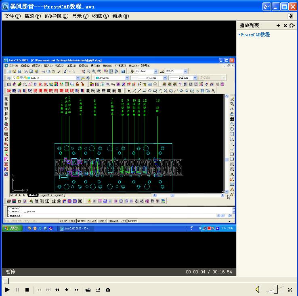Open the 显示(V) menu
The height and width of the screenshot is (296, 298).
pyautogui.click(x=80, y=16)
